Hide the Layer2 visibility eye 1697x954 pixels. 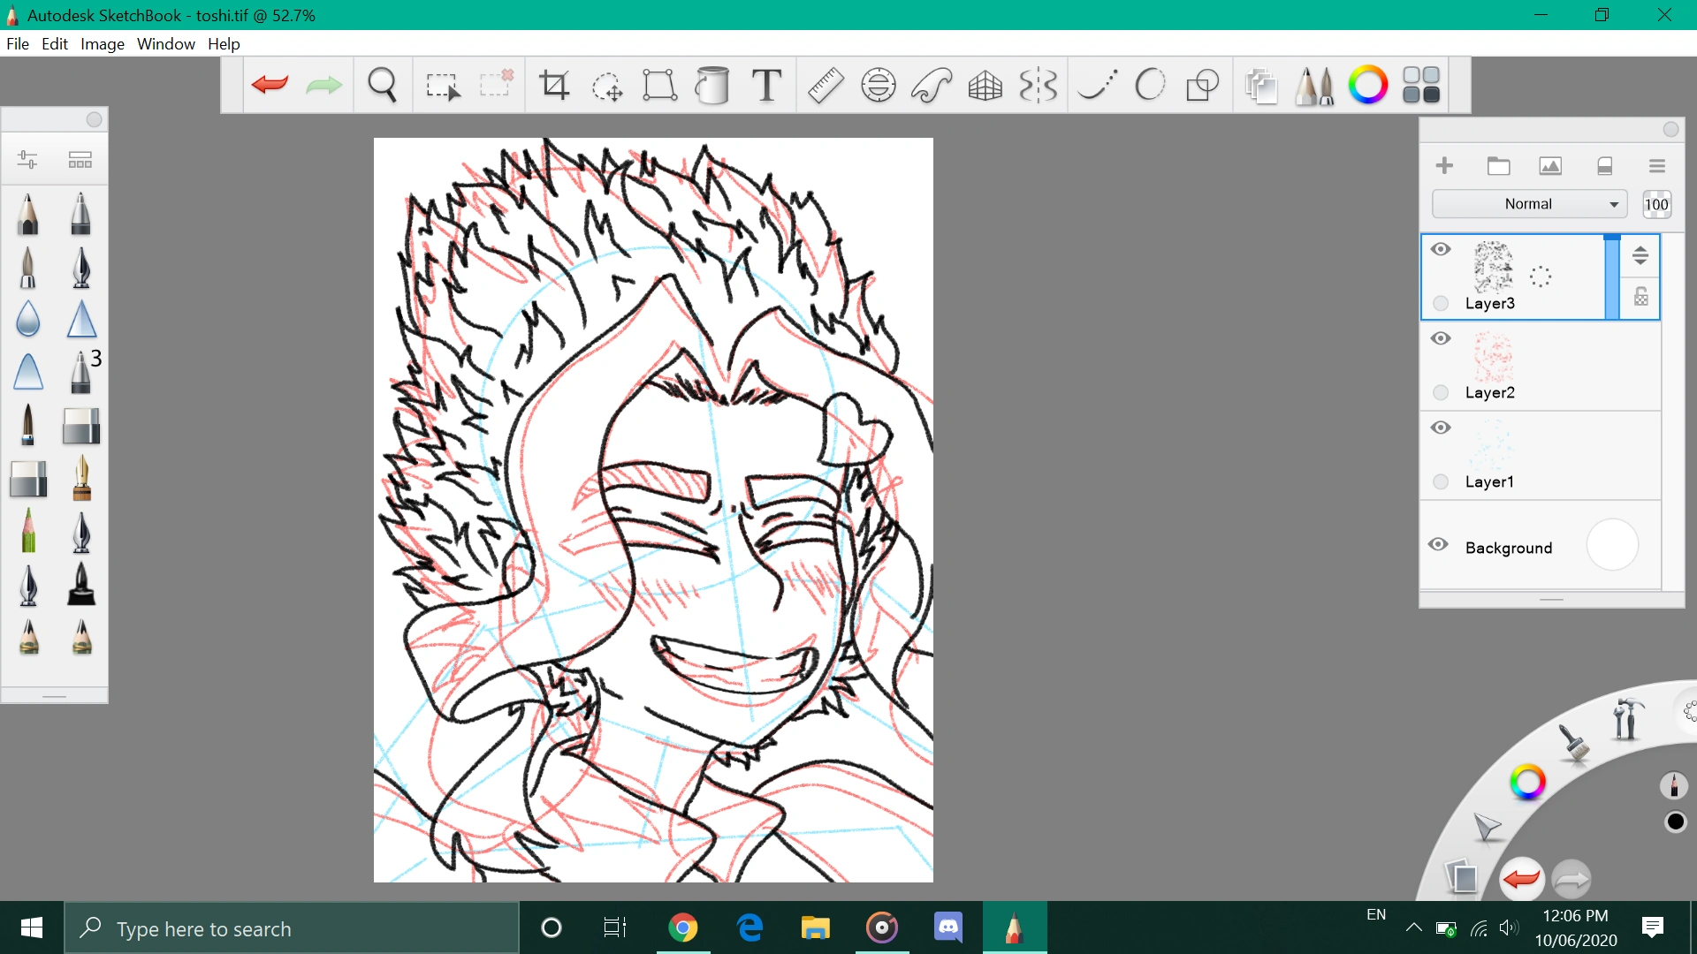[1441, 338]
